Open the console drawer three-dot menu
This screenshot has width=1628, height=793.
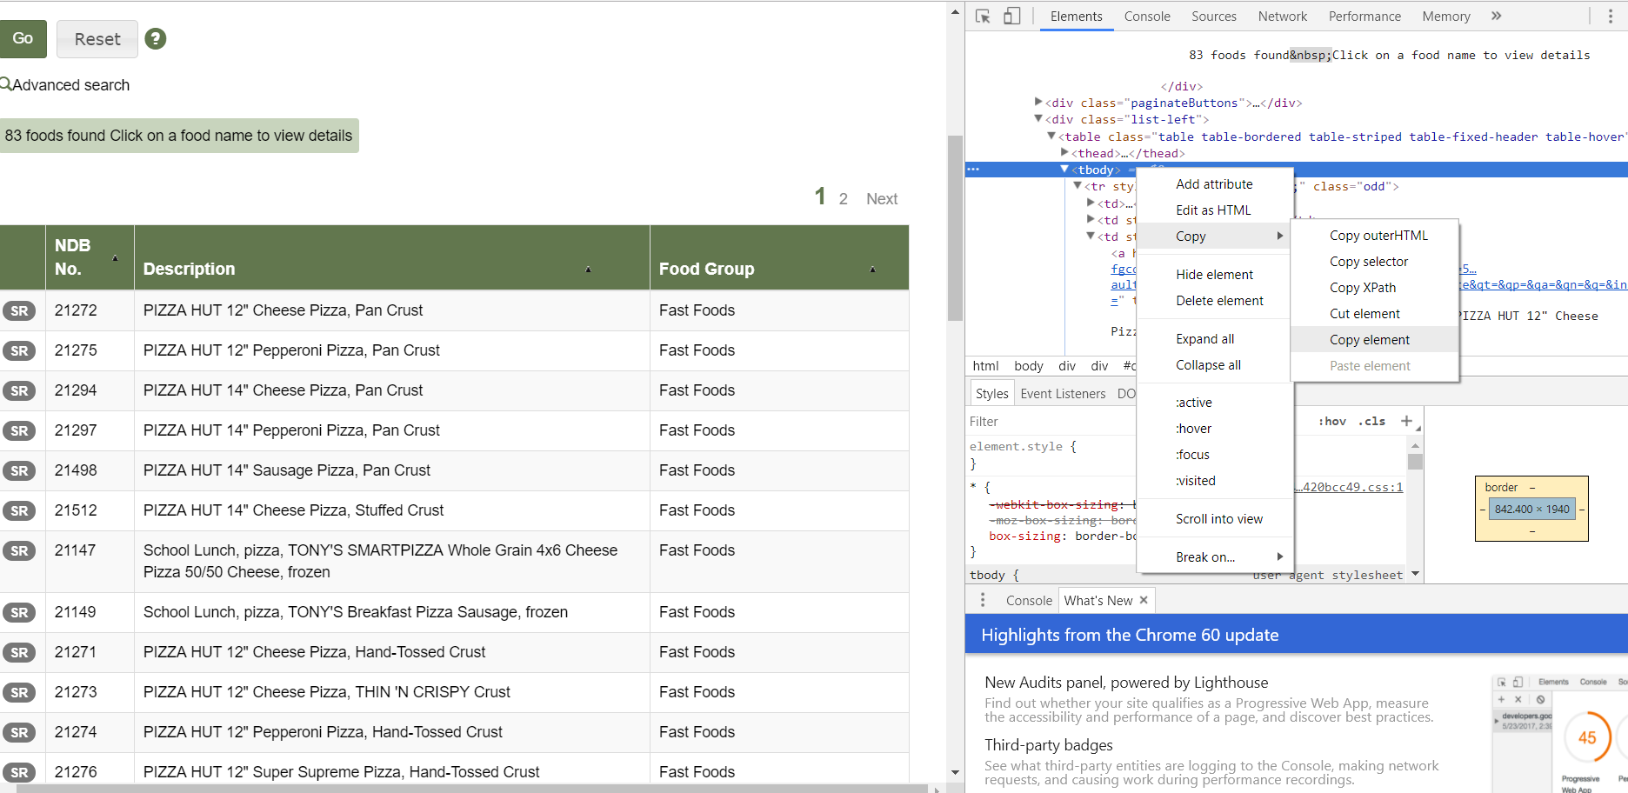click(x=983, y=600)
